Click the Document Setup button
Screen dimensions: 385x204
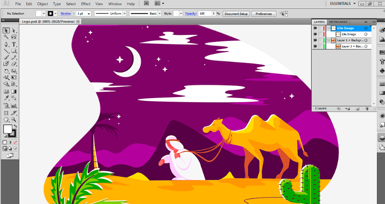(x=236, y=14)
